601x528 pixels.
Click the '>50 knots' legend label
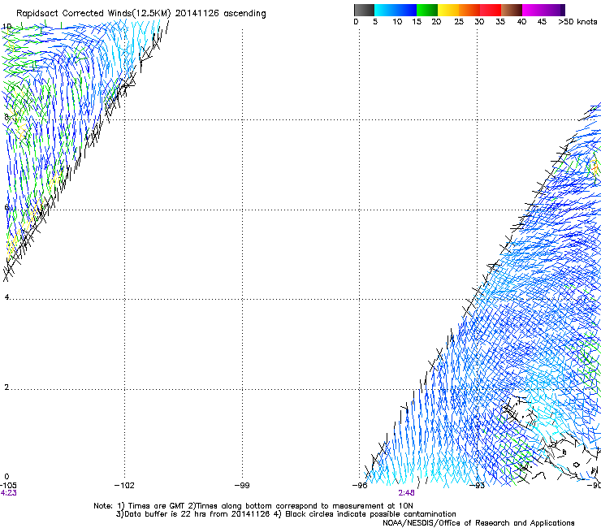577,22
